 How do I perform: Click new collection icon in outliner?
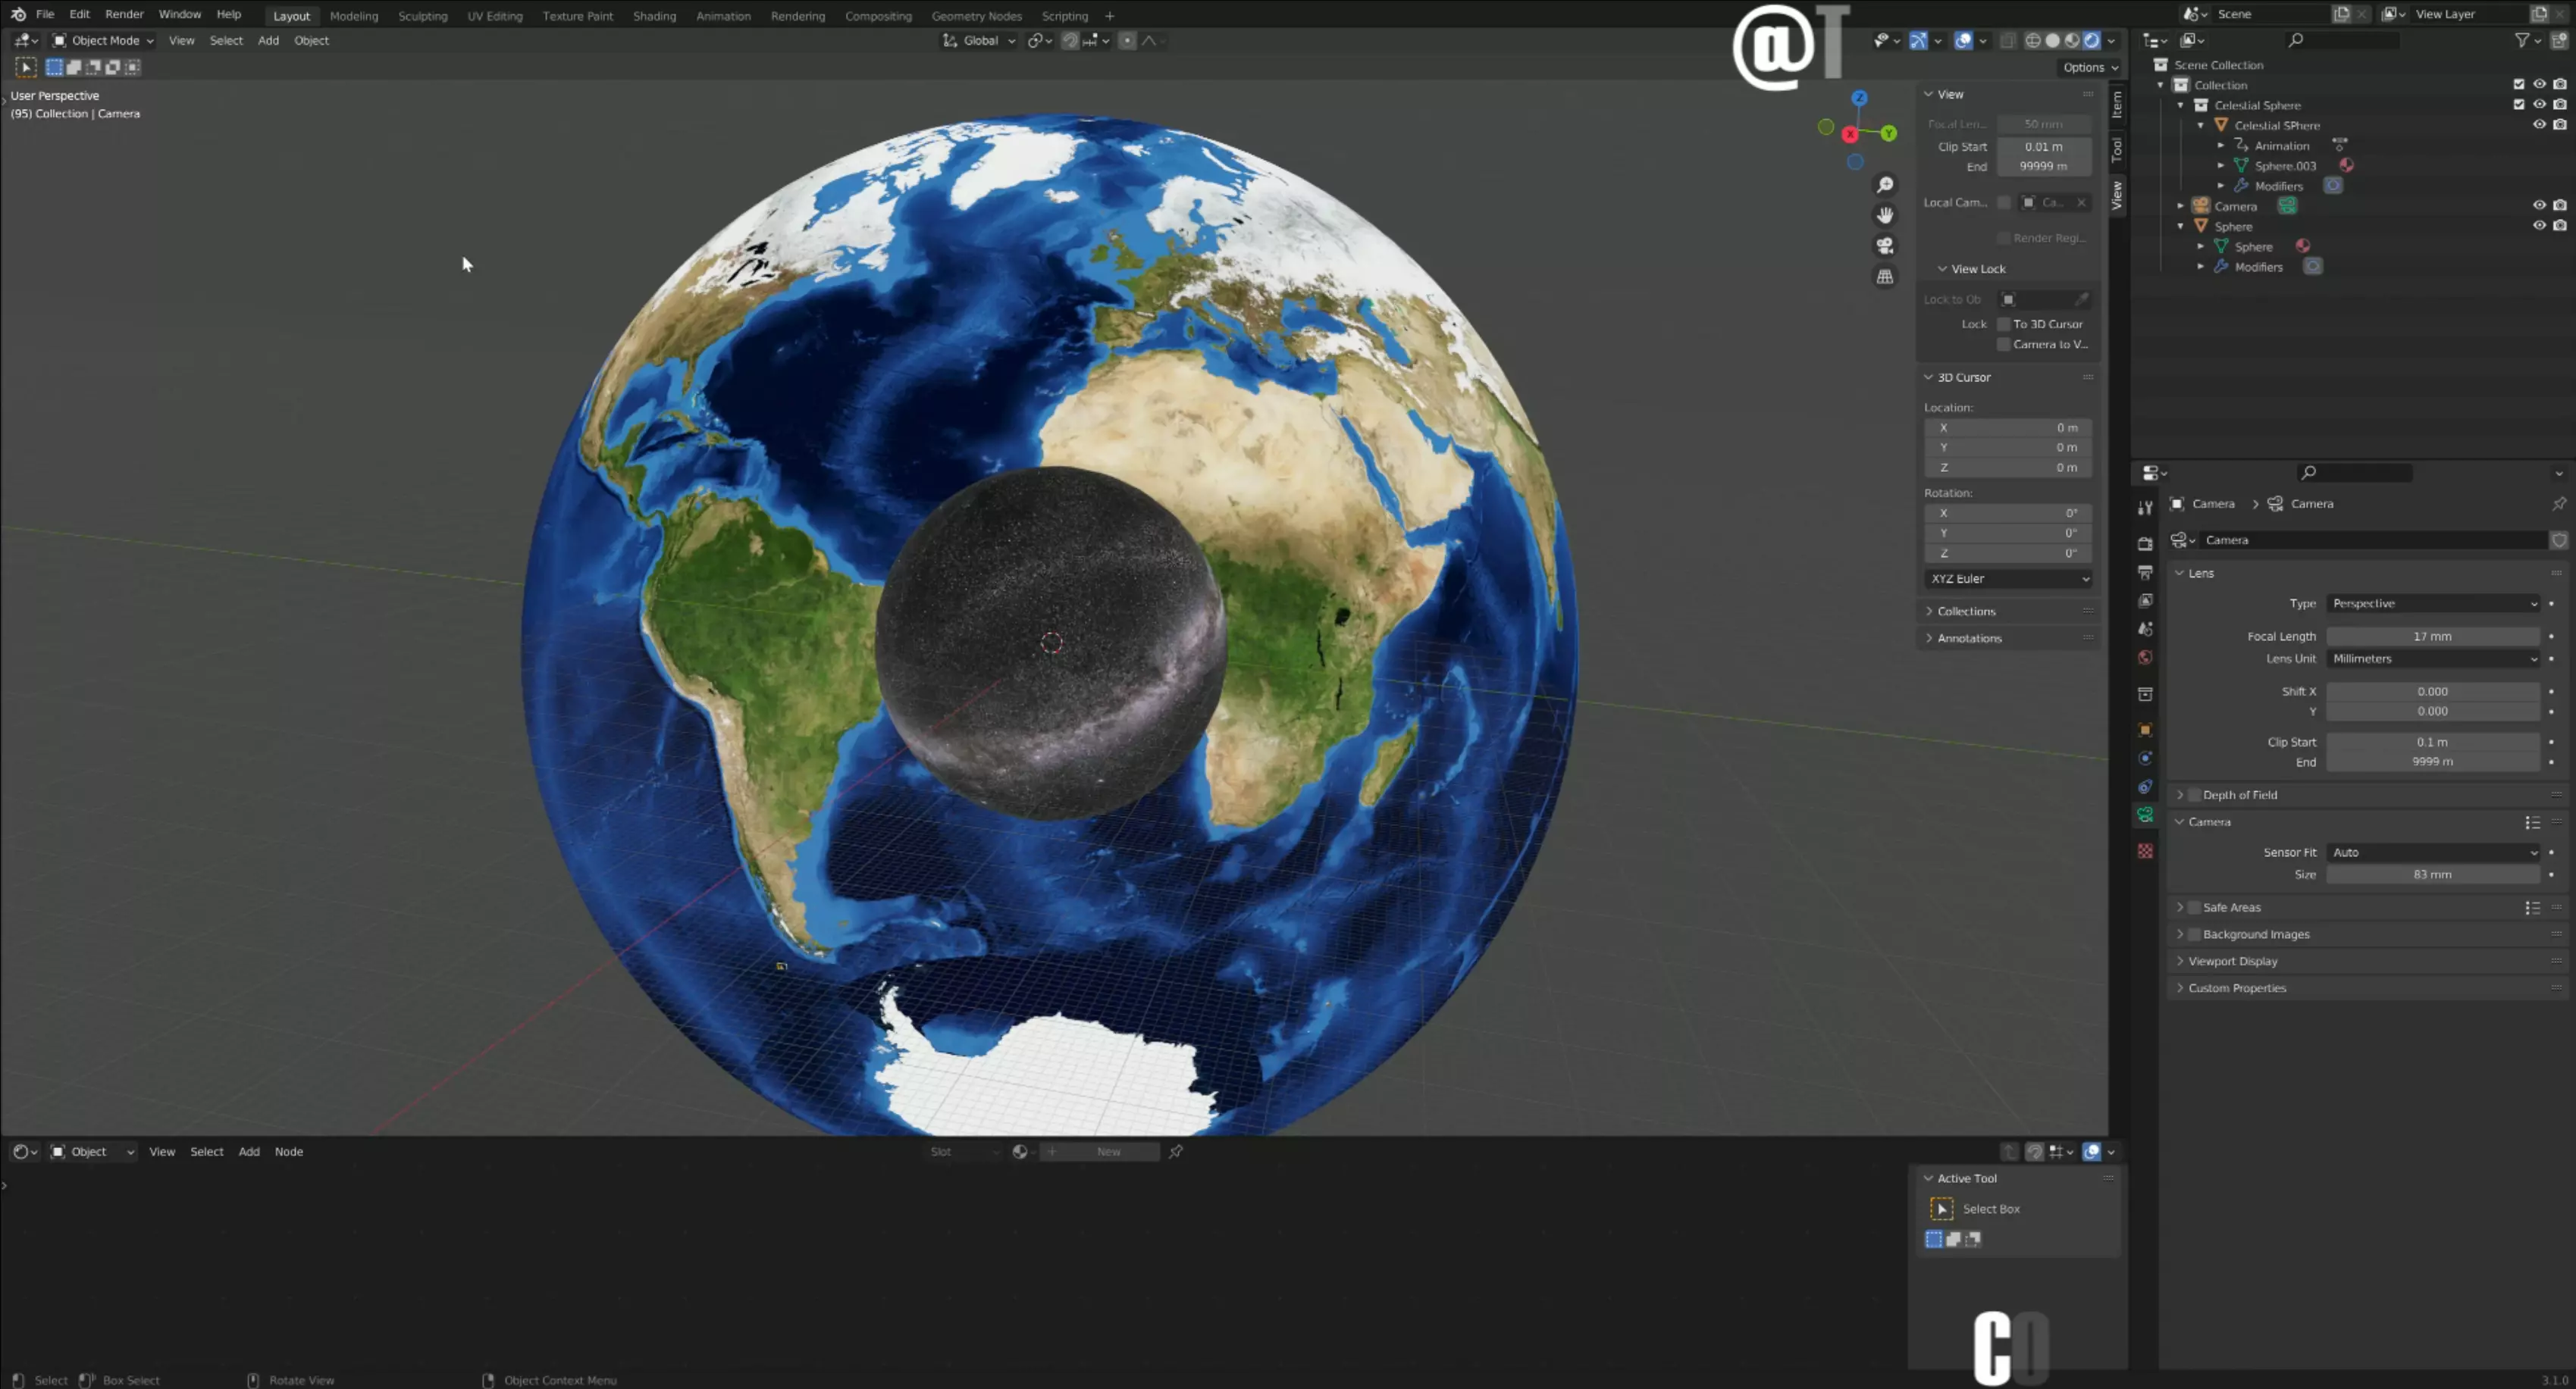[2559, 40]
